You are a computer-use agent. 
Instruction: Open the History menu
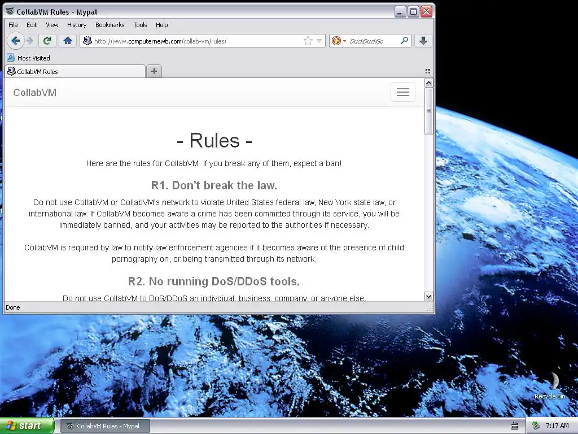tap(77, 25)
